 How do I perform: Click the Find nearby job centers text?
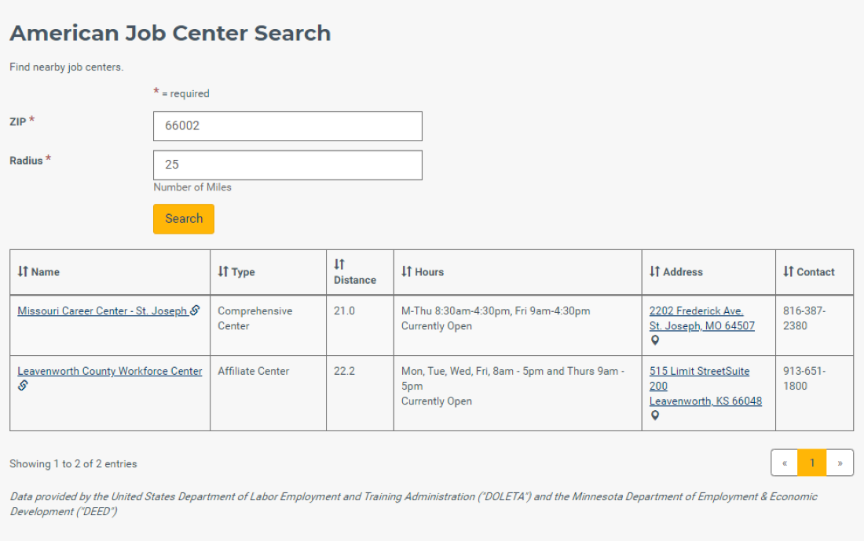pos(67,67)
